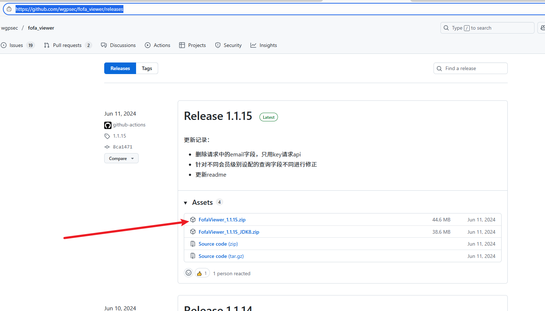Switch to the Tags view
Screen dimensions: 545x311
coord(147,68)
